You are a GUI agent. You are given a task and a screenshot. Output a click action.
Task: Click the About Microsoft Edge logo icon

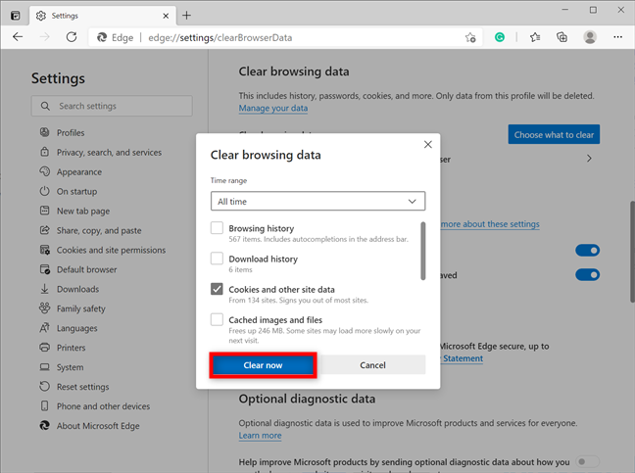[44, 425]
